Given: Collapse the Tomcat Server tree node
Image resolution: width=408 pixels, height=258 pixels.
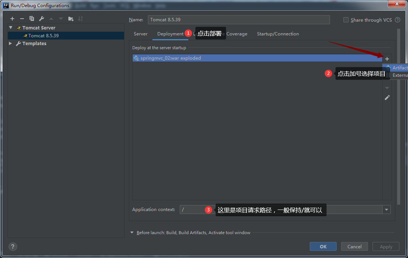Looking at the screenshot, I should click(x=11, y=28).
